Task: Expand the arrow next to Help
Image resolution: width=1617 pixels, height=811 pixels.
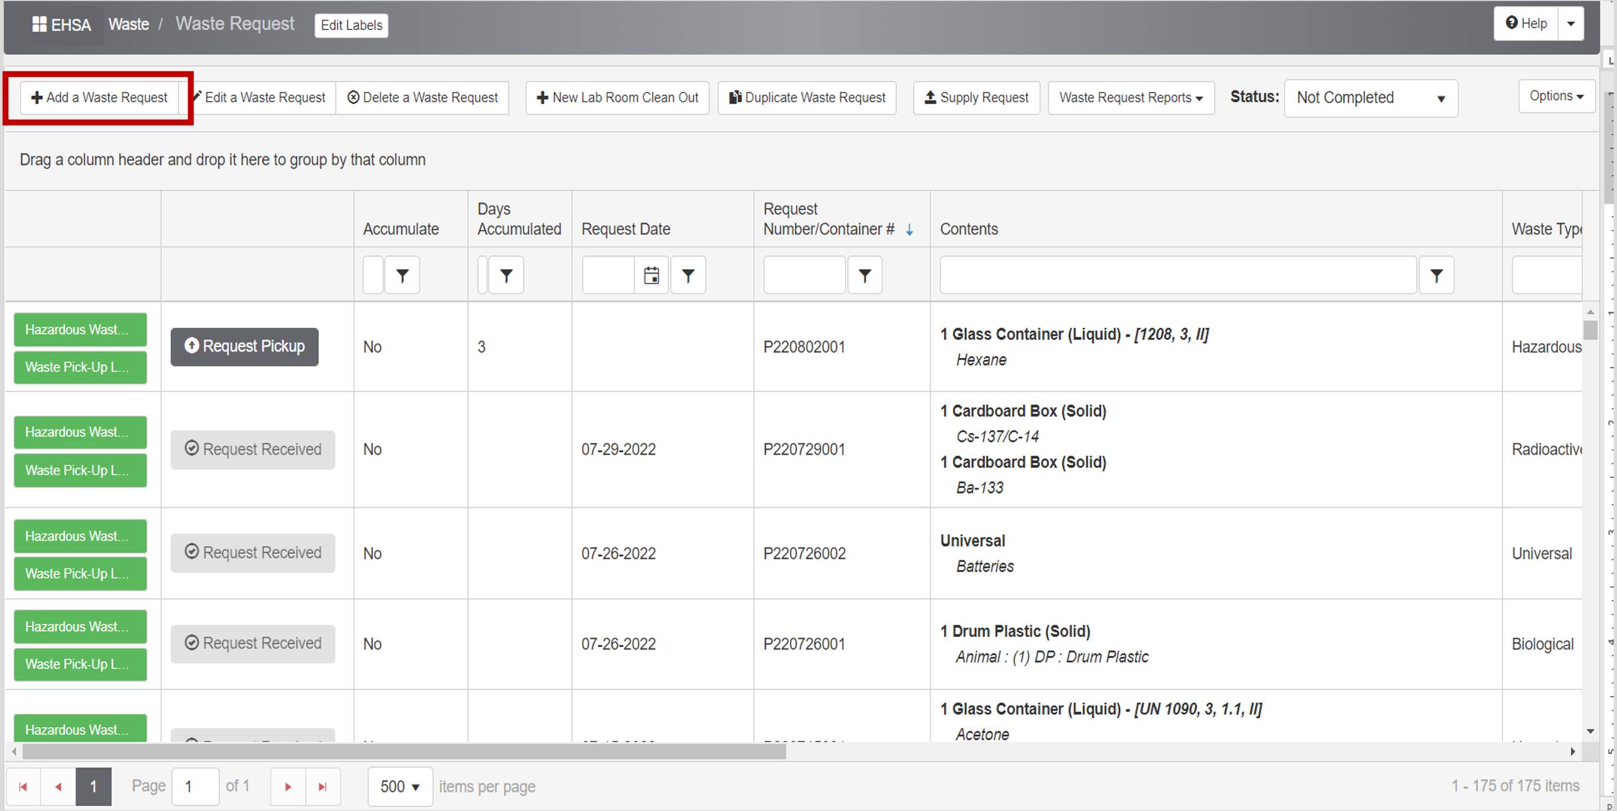Action: [1570, 24]
